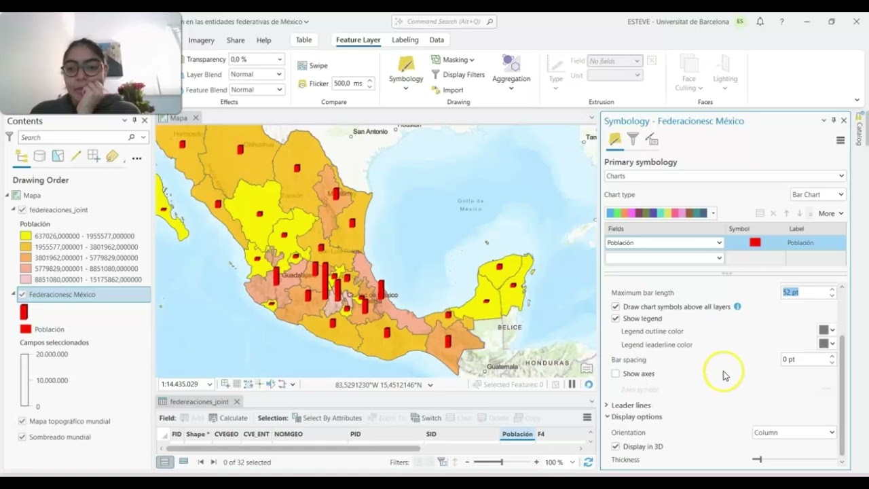Switch to the Table ribbon tab
The height and width of the screenshot is (489, 869).
pyautogui.click(x=303, y=40)
